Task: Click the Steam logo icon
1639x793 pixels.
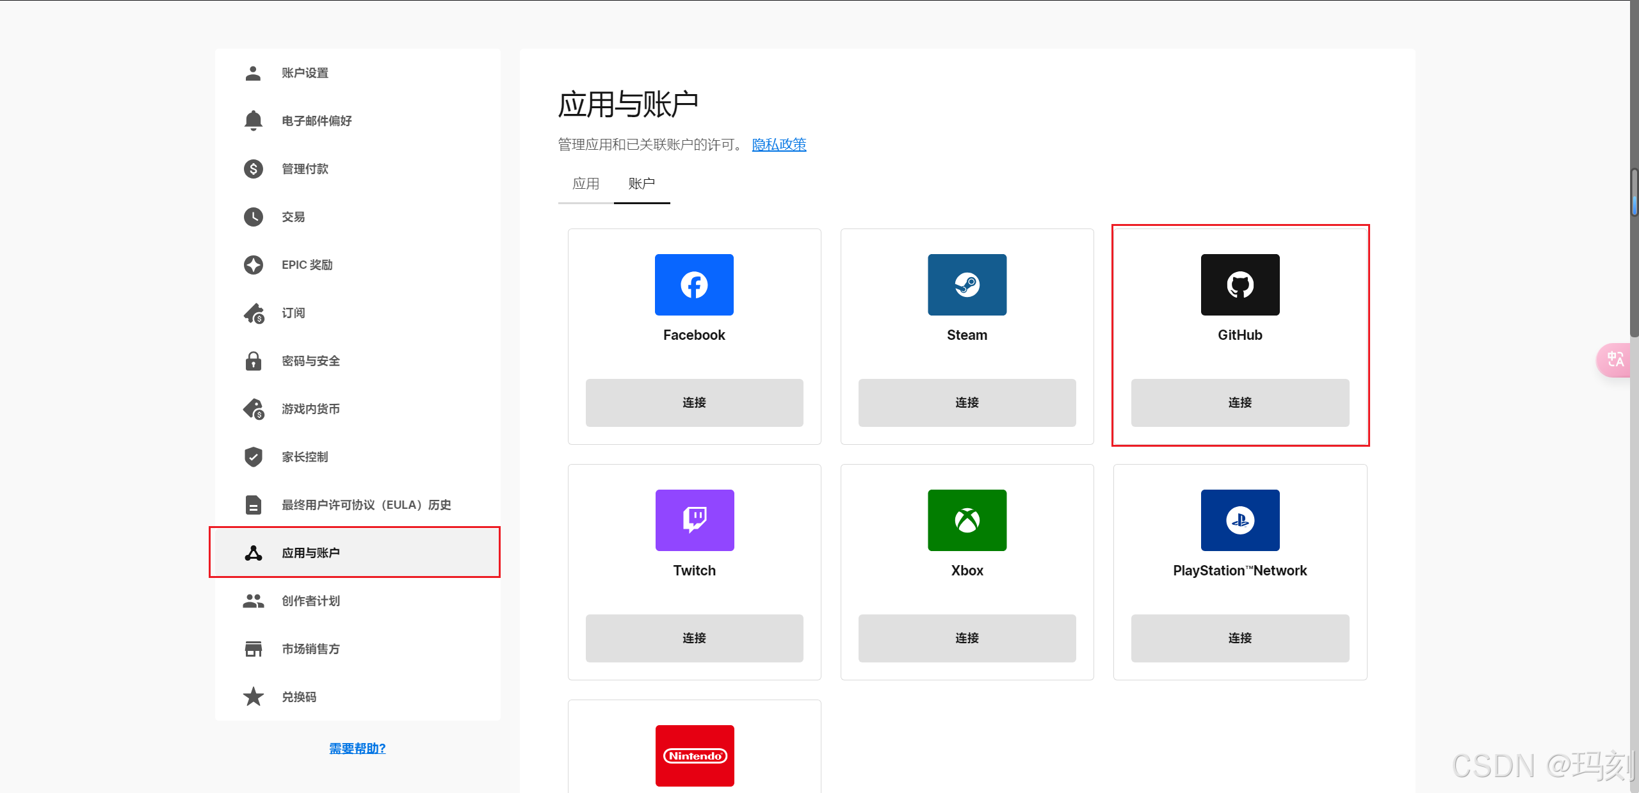Action: point(967,285)
